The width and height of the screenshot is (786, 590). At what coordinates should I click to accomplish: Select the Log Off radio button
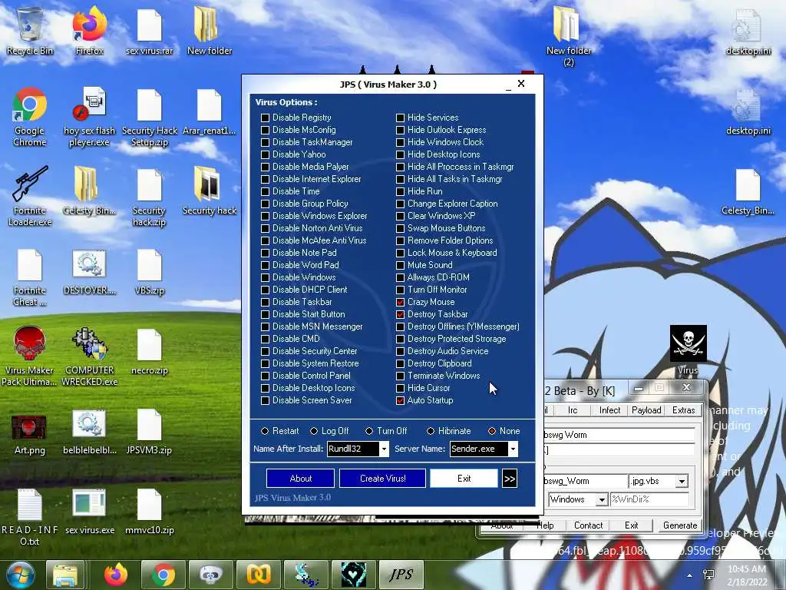pyautogui.click(x=314, y=431)
